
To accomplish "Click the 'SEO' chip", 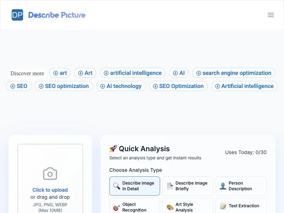I will (19, 86).
